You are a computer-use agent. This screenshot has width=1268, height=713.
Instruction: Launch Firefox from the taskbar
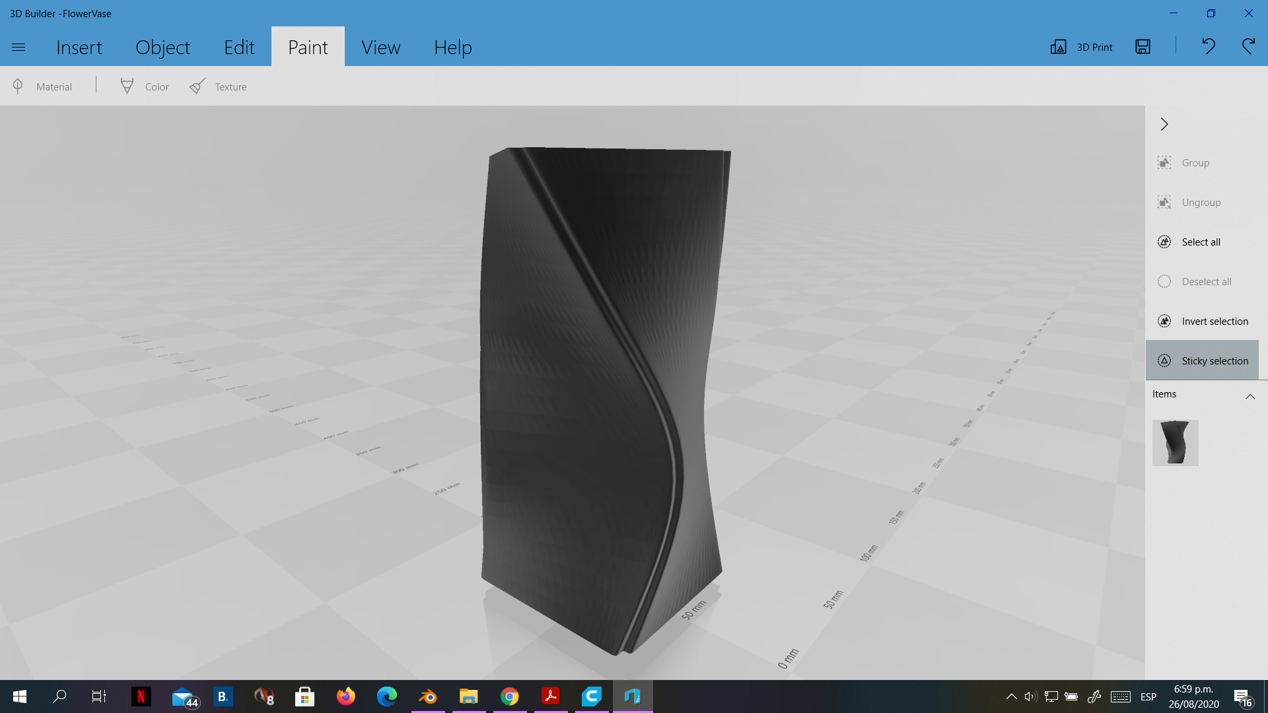point(345,696)
